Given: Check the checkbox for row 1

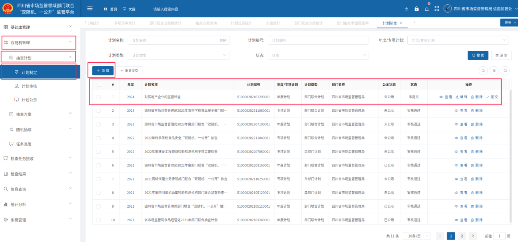Looking at the screenshot, I should coord(99,97).
